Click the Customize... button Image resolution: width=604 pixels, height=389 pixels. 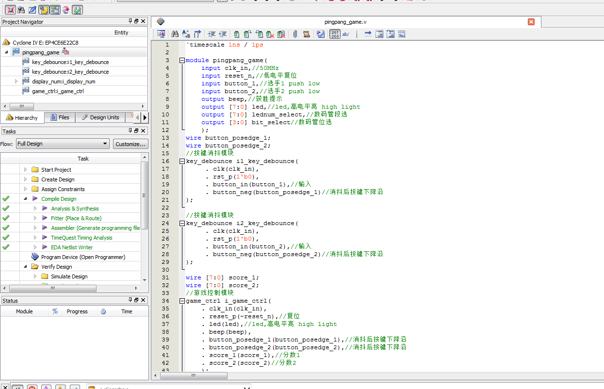[131, 144]
